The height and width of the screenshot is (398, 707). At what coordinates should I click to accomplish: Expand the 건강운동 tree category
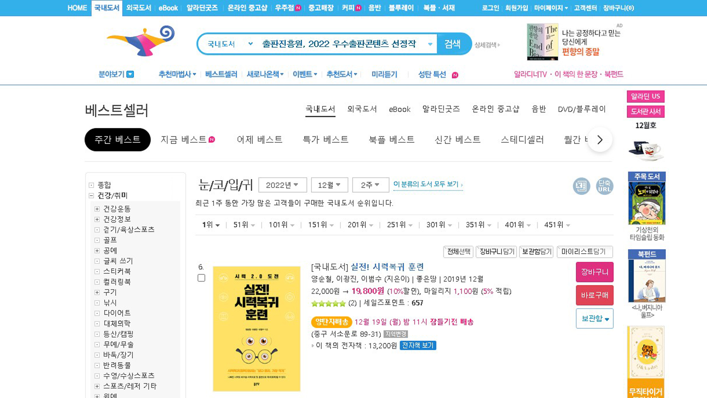point(97,209)
